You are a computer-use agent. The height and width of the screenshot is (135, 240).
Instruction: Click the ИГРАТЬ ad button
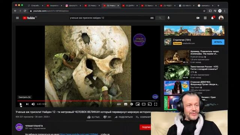[x=218, y=42]
